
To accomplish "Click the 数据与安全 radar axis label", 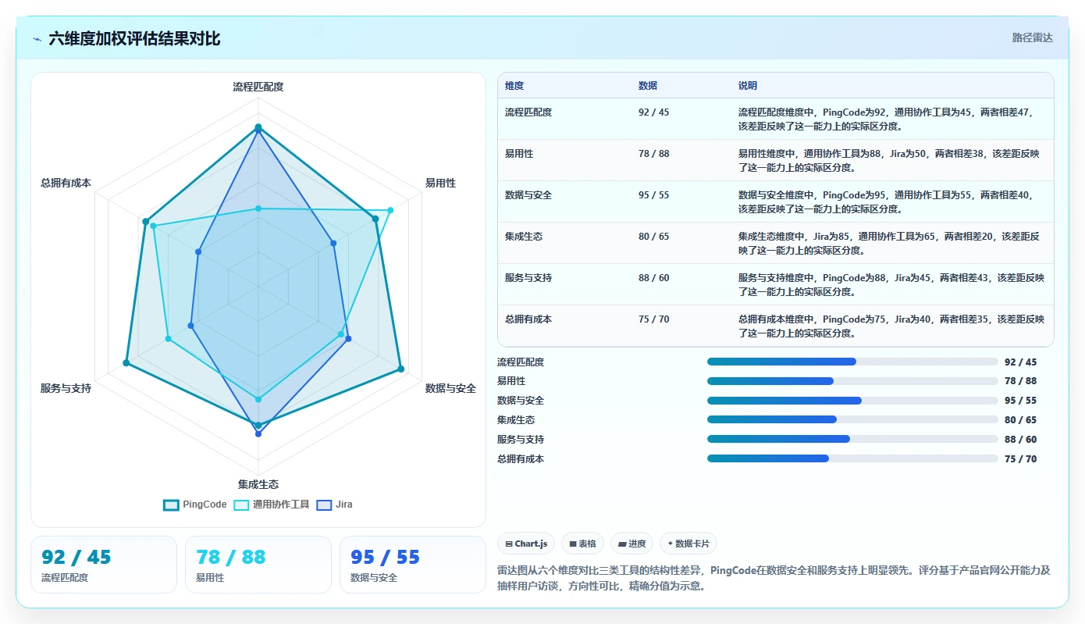I will (x=450, y=388).
